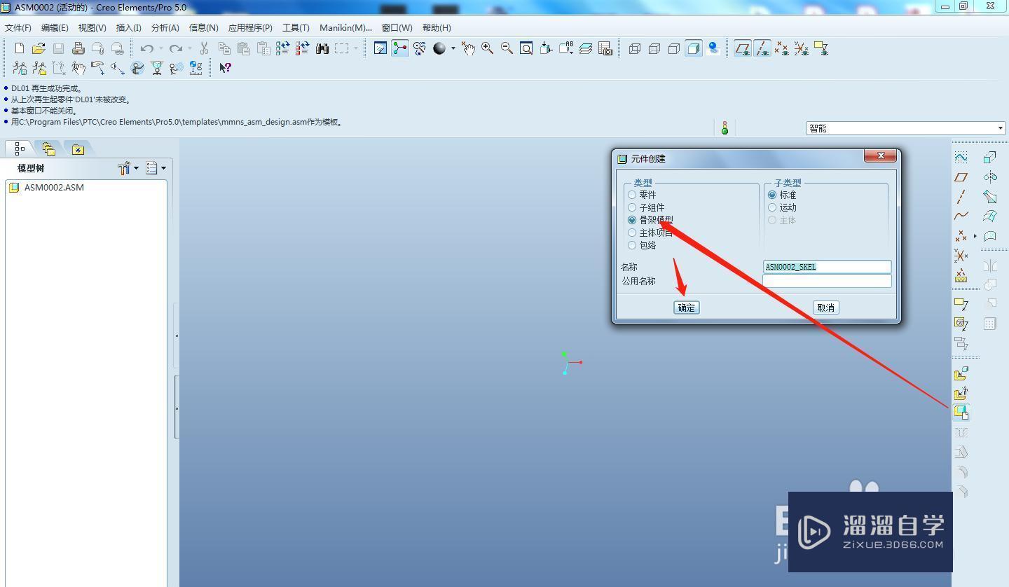Open the 工具(T) menu
The image size is (1009, 587).
[x=296, y=28]
